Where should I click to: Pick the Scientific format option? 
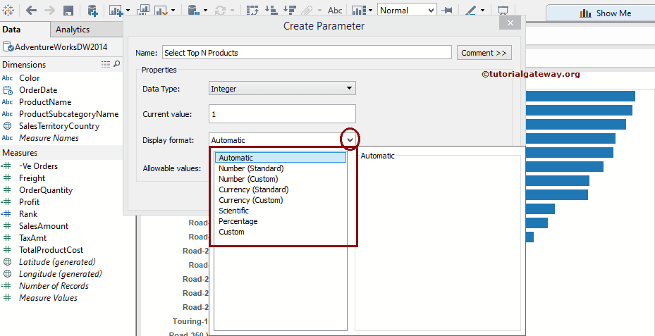tap(233, 211)
